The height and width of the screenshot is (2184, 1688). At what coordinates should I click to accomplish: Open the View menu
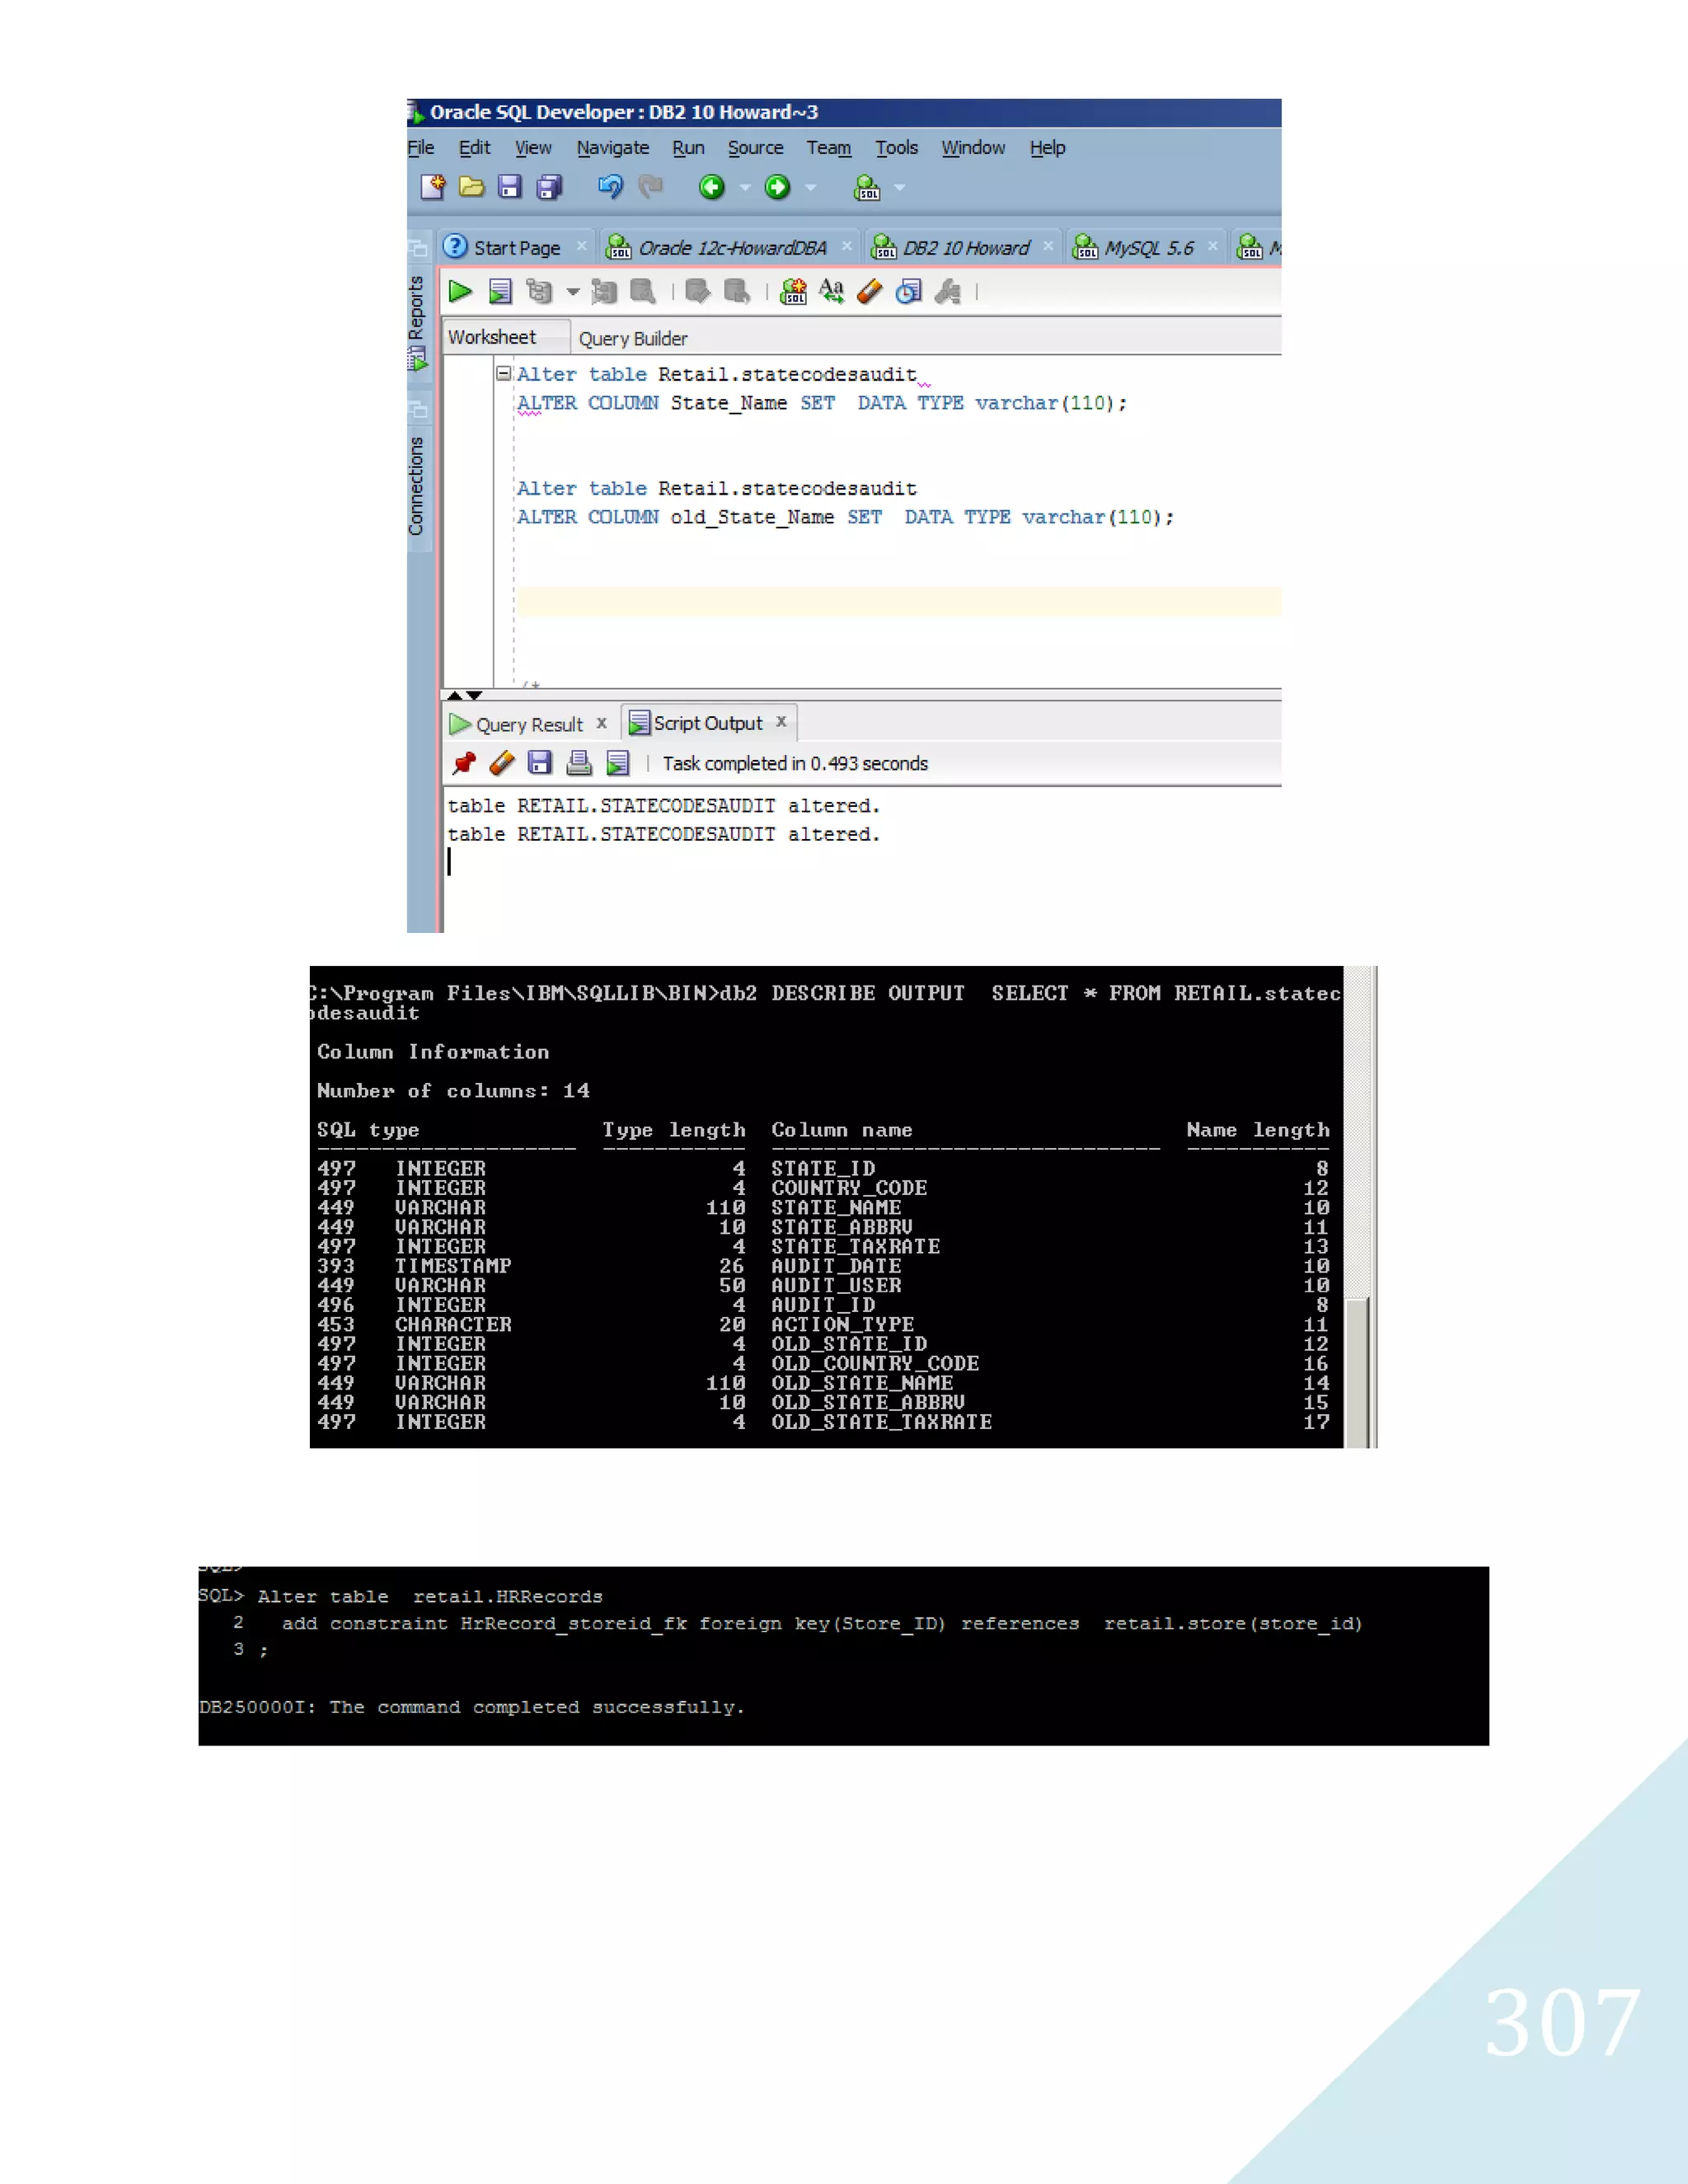click(533, 147)
